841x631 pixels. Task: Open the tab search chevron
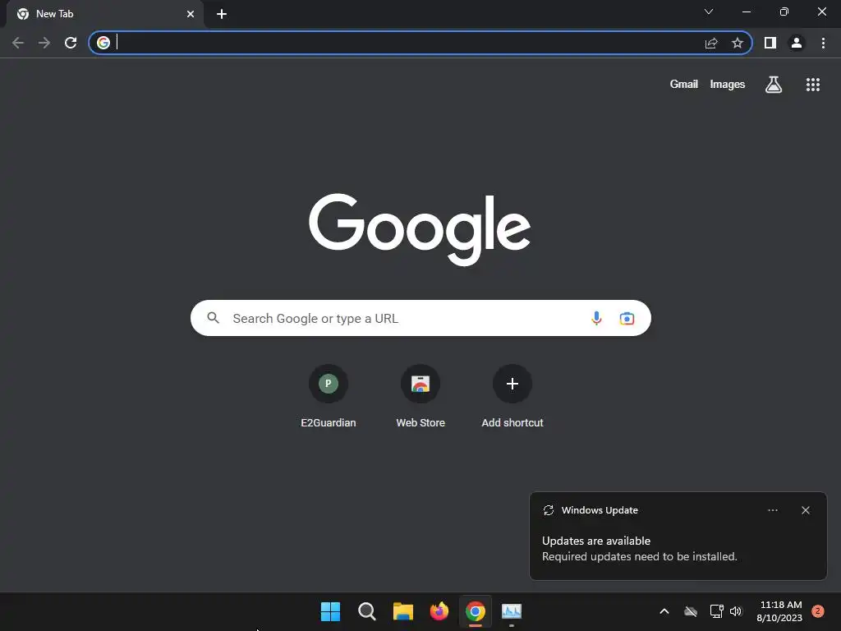(709, 12)
